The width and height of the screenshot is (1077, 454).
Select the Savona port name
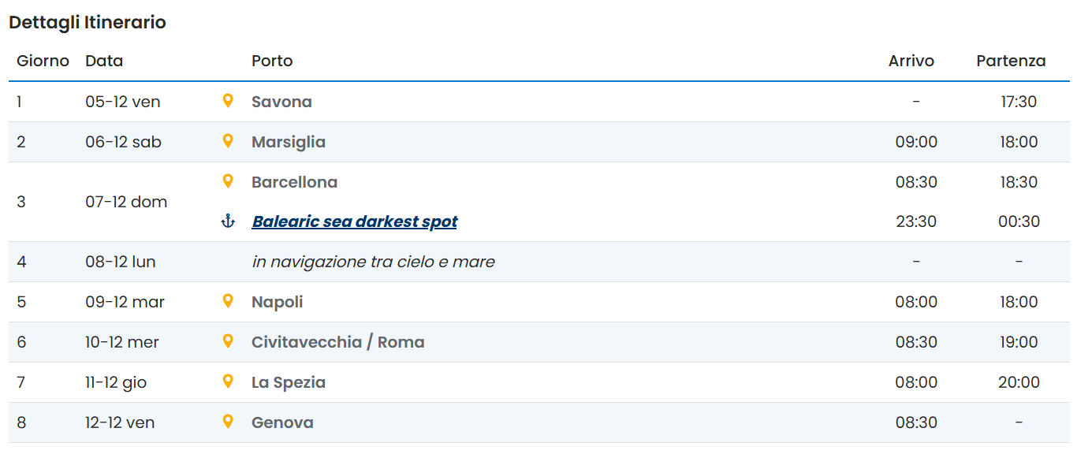[x=281, y=102]
